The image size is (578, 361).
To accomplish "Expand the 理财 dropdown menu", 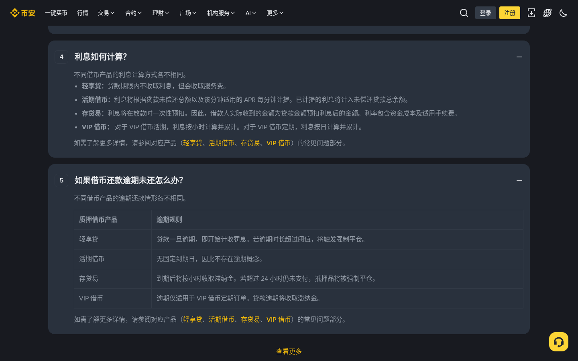I will [161, 13].
